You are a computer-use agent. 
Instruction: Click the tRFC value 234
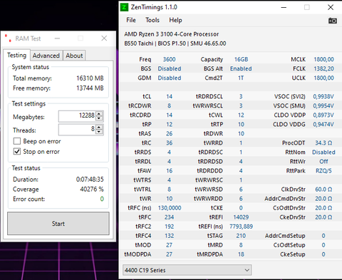[169, 217]
